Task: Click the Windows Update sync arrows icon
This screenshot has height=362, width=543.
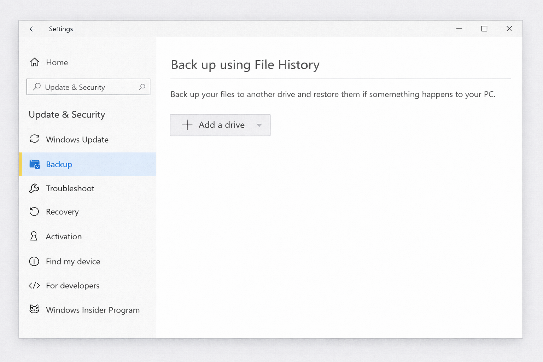Action: pyautogui.click(x=34, y=139)
